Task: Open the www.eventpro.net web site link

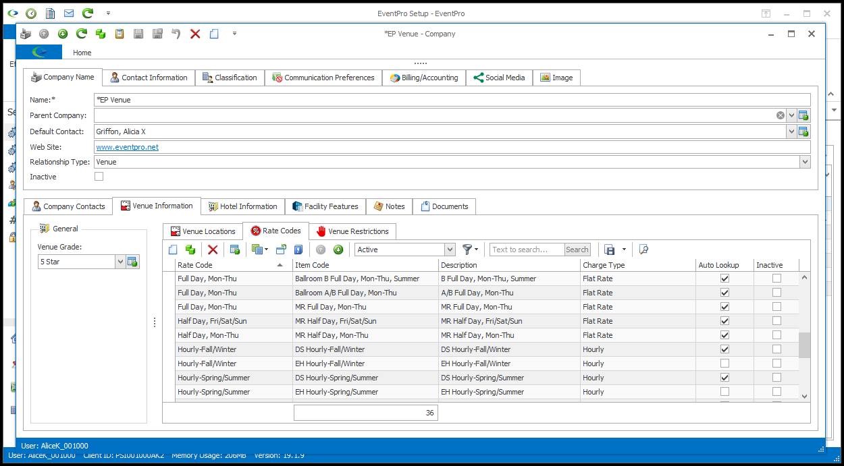Action: 128,146
